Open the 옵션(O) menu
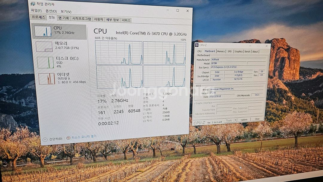The height and width of the screenshot is (182, 323). point(51,11)
